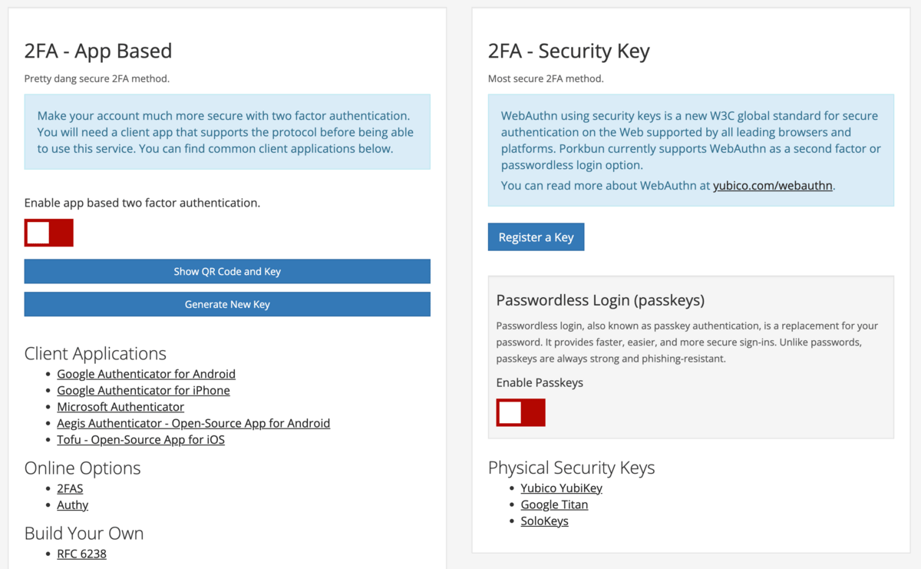Open the yubico.com/webauthn link

pyautogui.click(x=772, y=185)
